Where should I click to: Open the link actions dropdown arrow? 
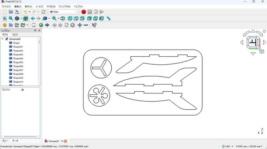click(x=27, y=25)
